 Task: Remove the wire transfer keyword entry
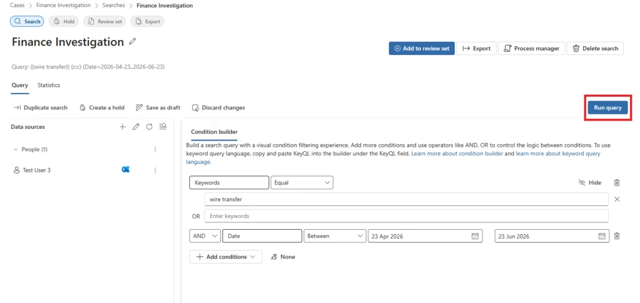tap(617, 199)
